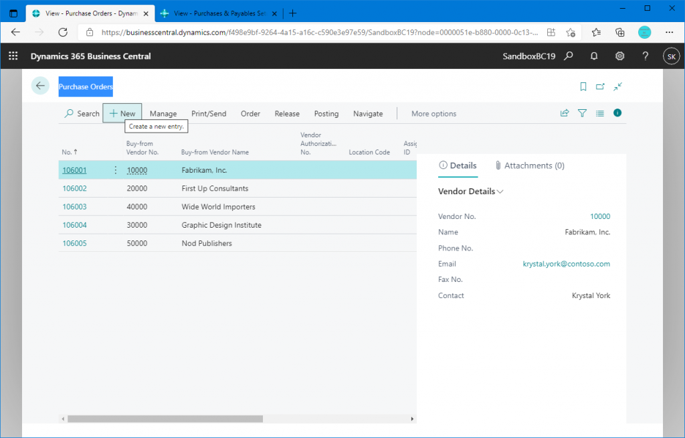Select the Nod Publishers cell
This screenshot has height=438, width=685.
[207, 243]
